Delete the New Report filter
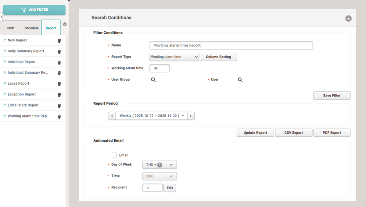This screenshot has width=366, height=207. click(x=59, y=40)
